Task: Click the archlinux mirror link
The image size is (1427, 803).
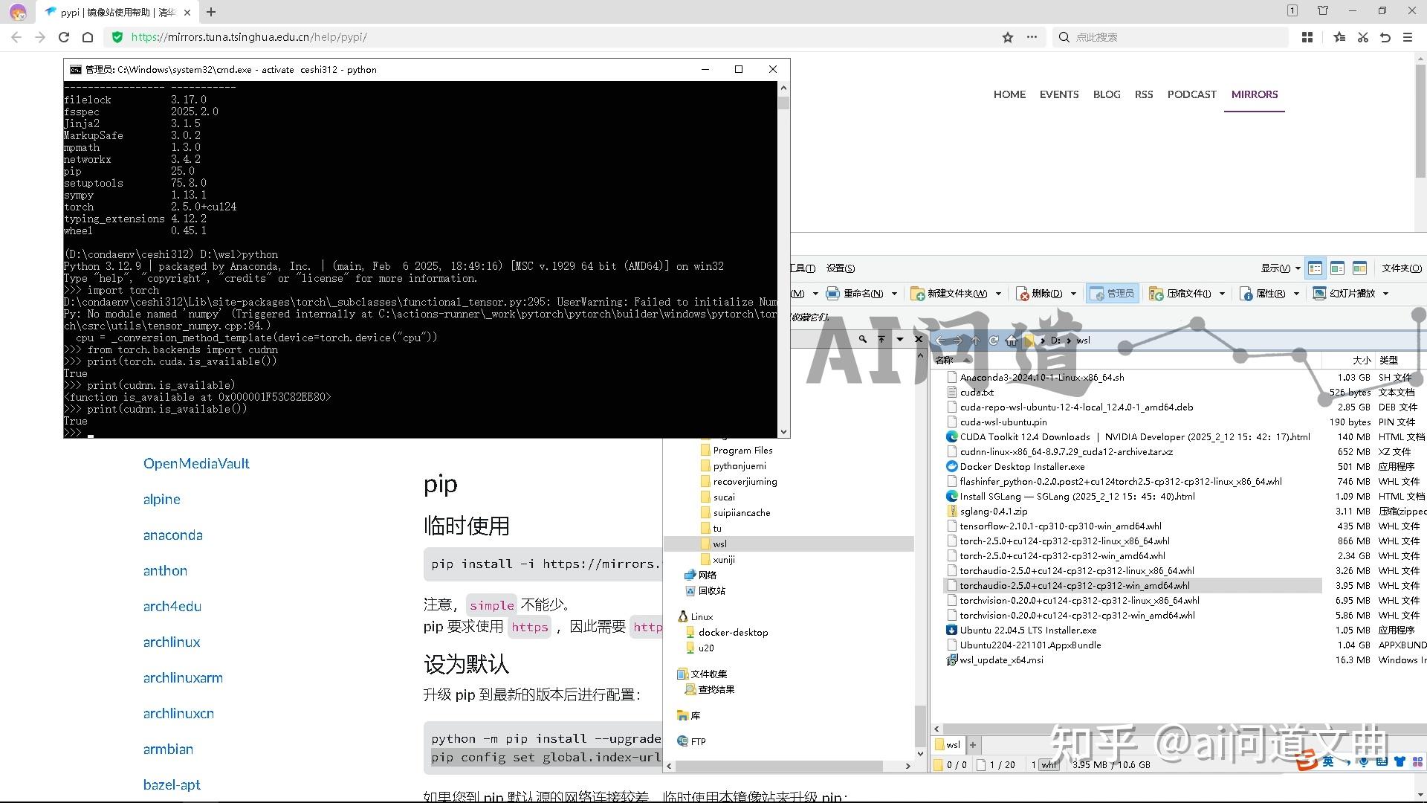Action: (171, 642)
